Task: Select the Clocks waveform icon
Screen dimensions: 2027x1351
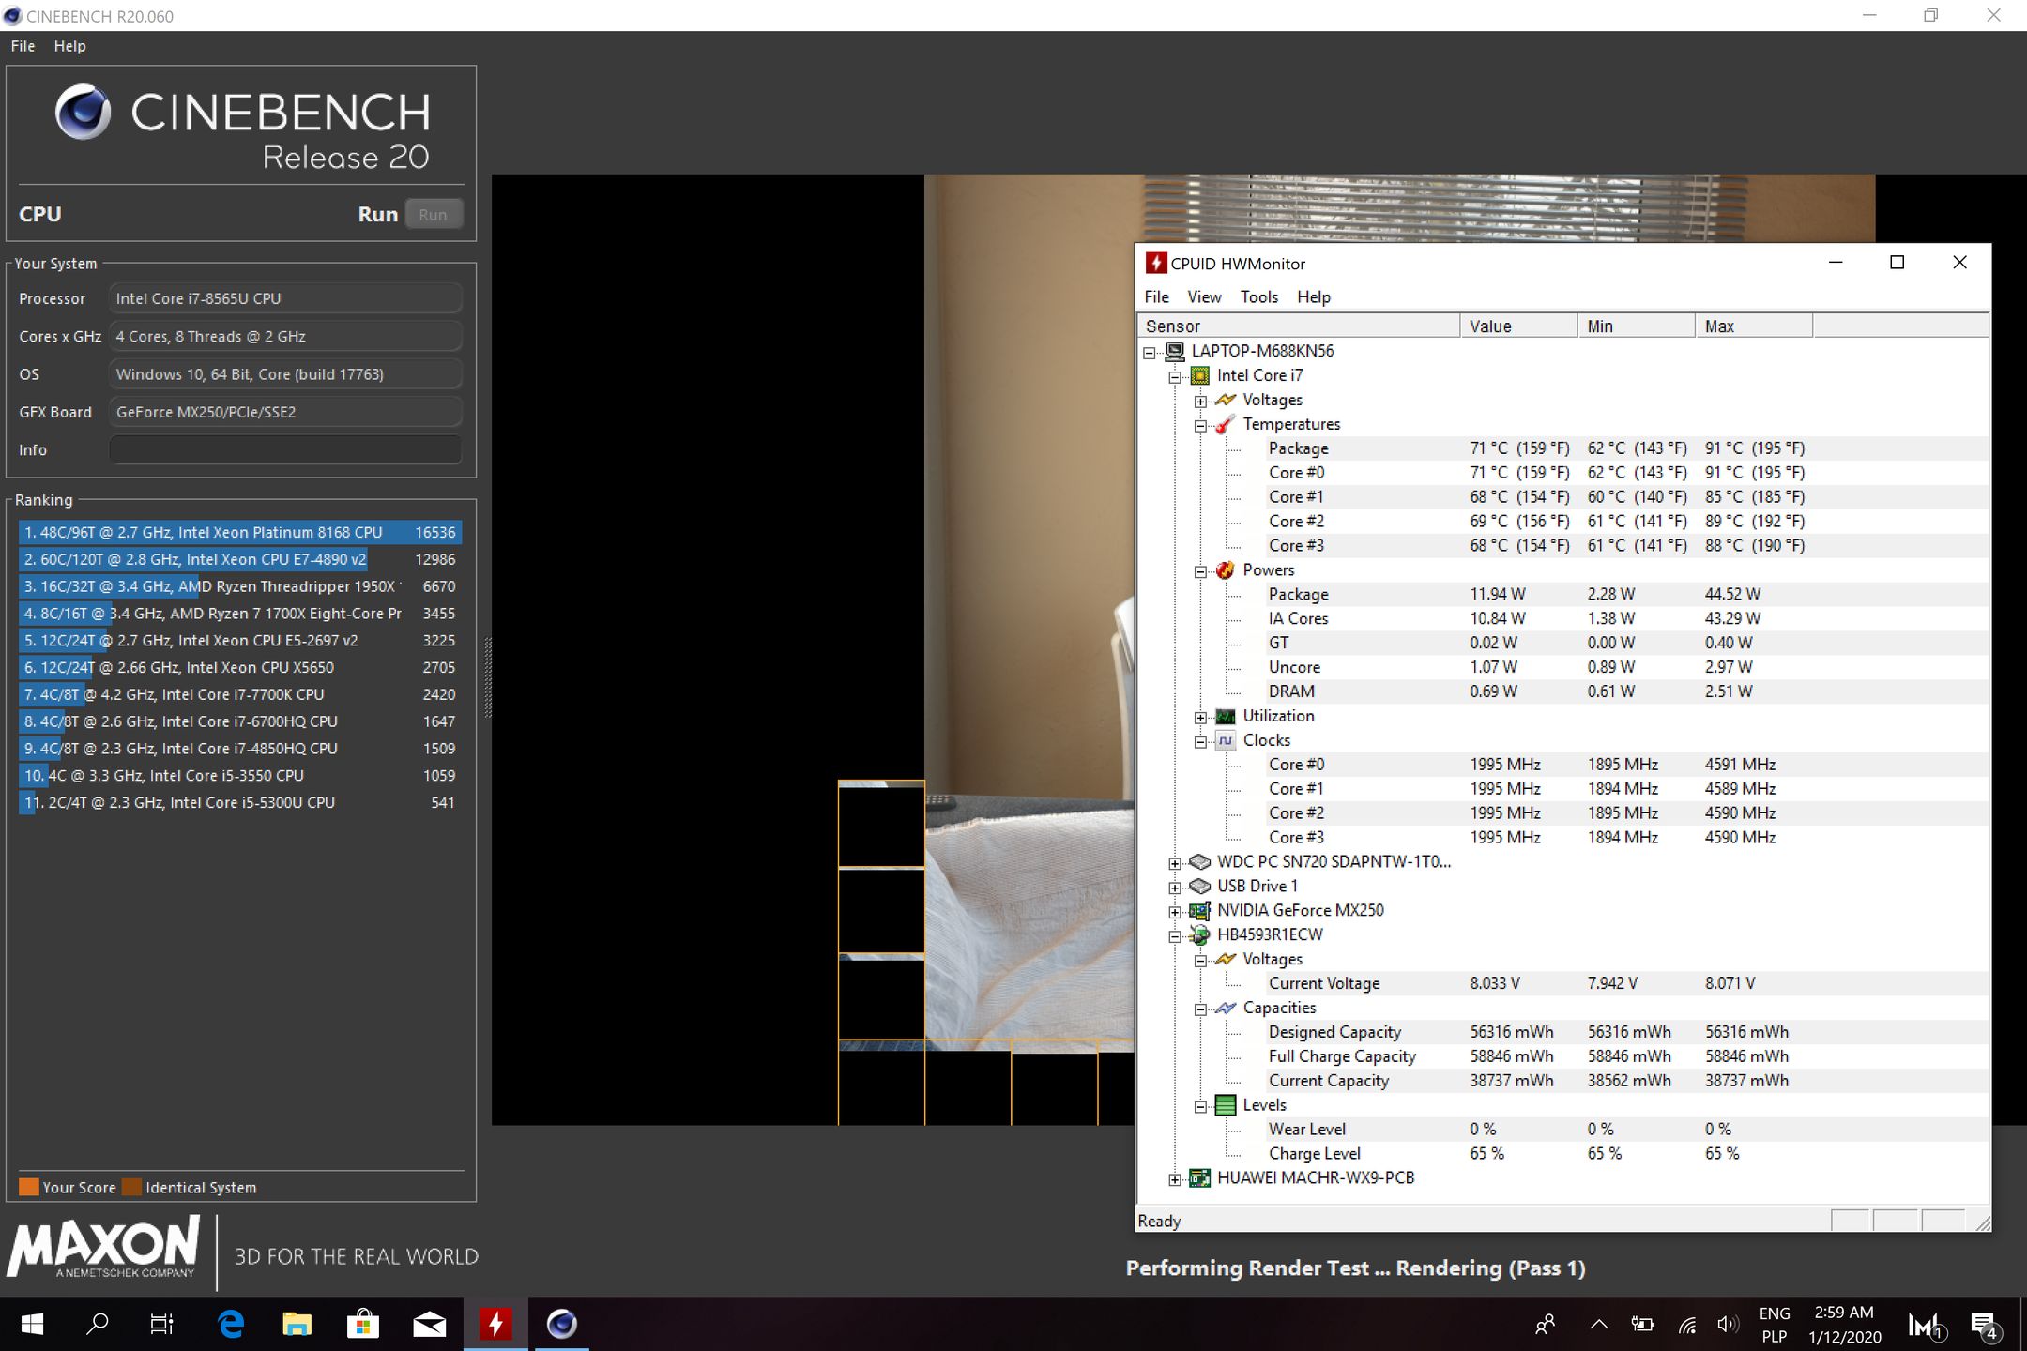Action: click(1225, 740)
